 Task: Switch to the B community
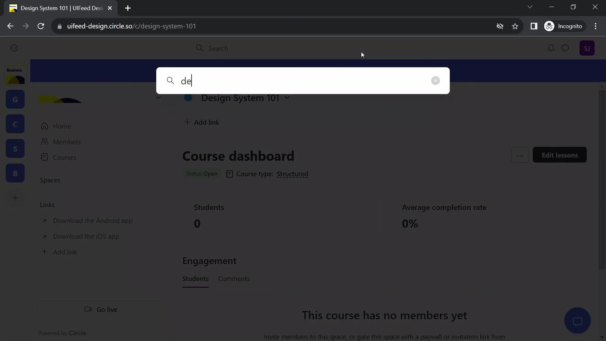(x=15, y=173)
